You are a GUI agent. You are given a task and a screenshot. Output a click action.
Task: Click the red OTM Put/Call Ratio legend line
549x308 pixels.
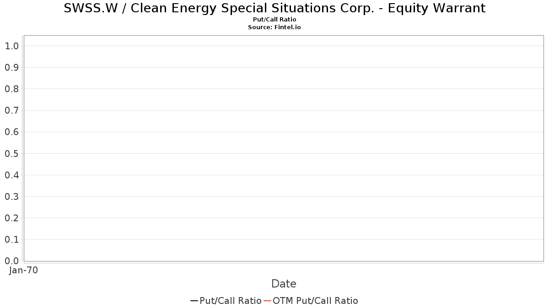coord(268,301)
